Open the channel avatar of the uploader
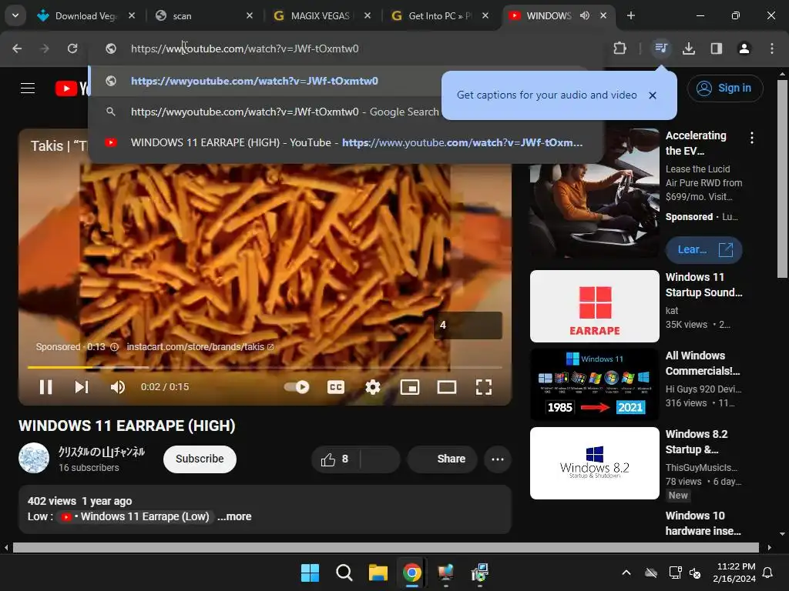The image size is (789, 591). 34,459
